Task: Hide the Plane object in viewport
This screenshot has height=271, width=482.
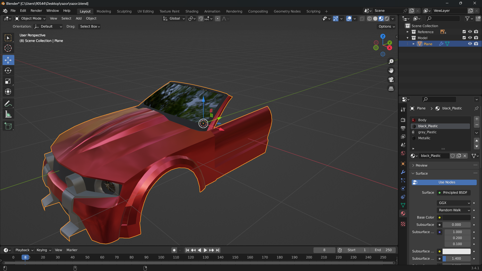Action: coord(470,44)
